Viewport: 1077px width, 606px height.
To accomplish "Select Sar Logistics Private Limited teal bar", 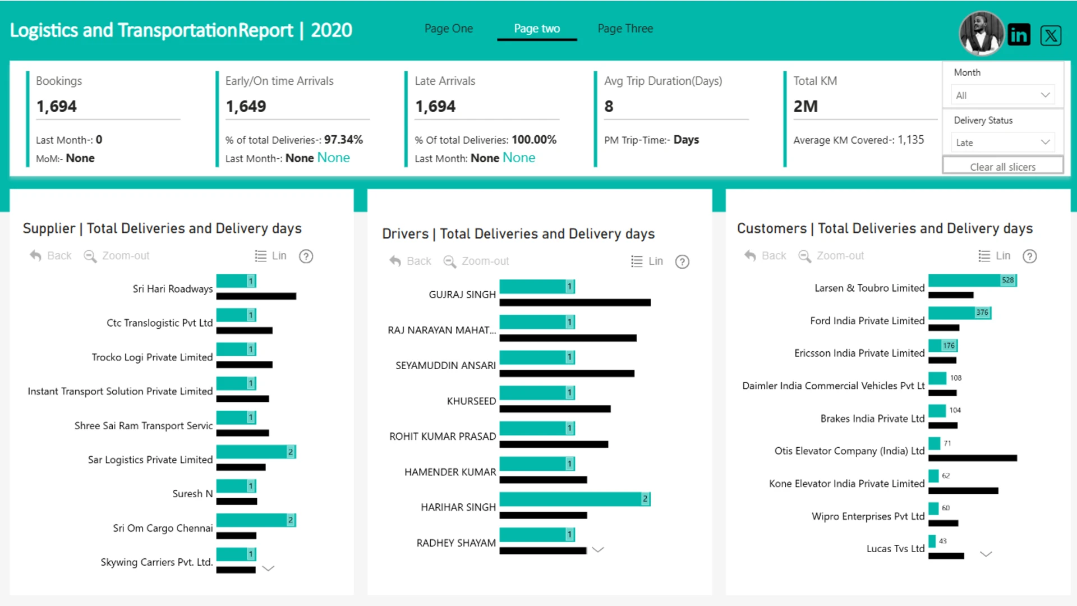I will pos(256,452).
